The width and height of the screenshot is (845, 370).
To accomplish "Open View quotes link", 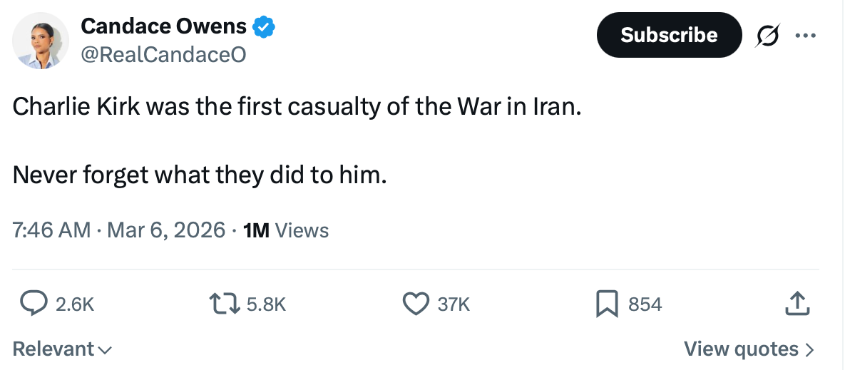I will pyautogui.click(x=748, y=349).
